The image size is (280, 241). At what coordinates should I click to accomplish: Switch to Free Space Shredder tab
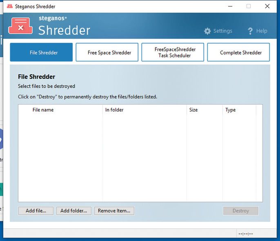point(107,52)
